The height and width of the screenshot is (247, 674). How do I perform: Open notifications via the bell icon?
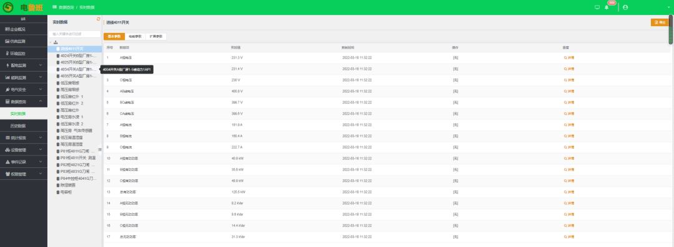[607, 7]
